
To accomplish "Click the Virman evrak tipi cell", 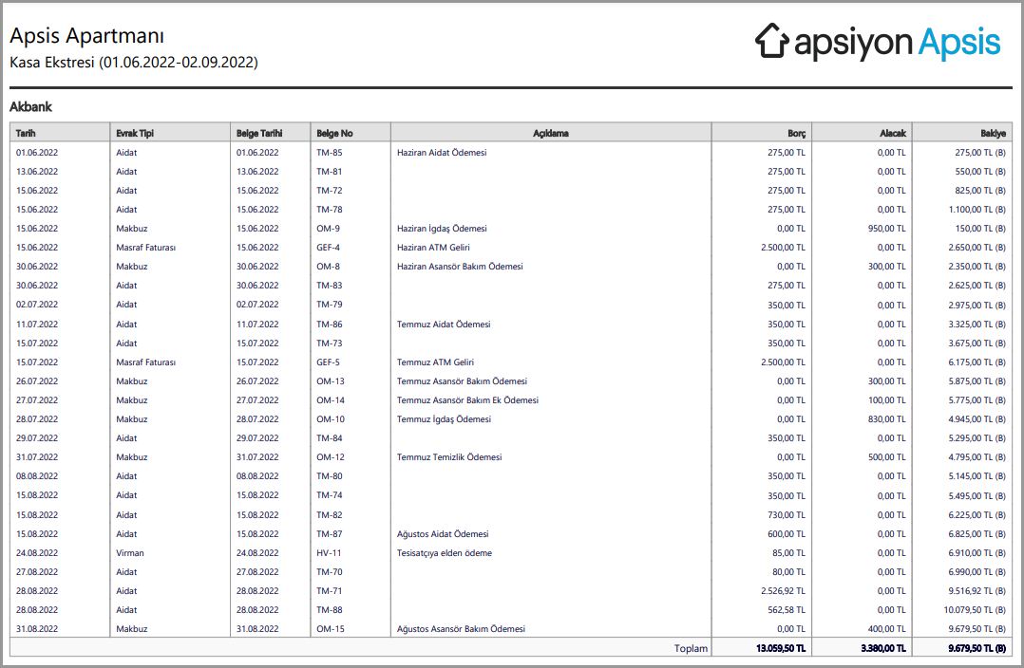I will (x=130, y=552).
